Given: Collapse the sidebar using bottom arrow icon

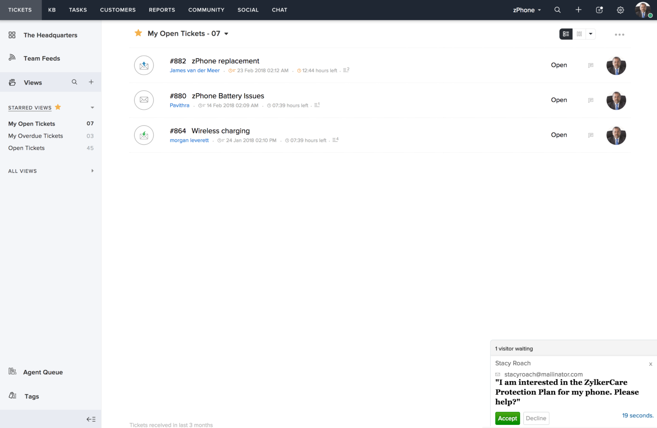Looking at the screenshot, I should (91, 419).
